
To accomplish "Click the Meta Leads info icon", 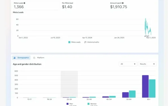I will [x=24, y=3].
